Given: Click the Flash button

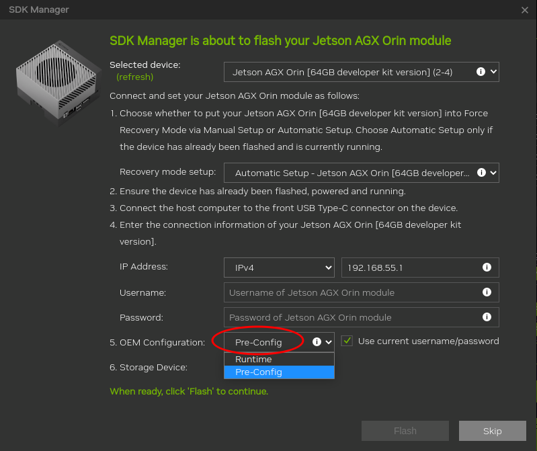Looking at the screenshot, I should pyautogui.click(x=405, y=431).
